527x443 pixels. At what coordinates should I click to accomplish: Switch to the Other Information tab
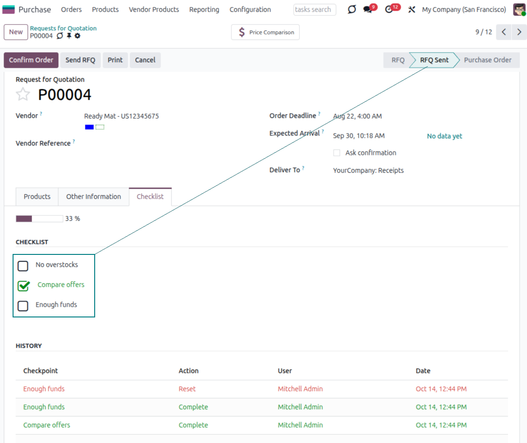93,197
